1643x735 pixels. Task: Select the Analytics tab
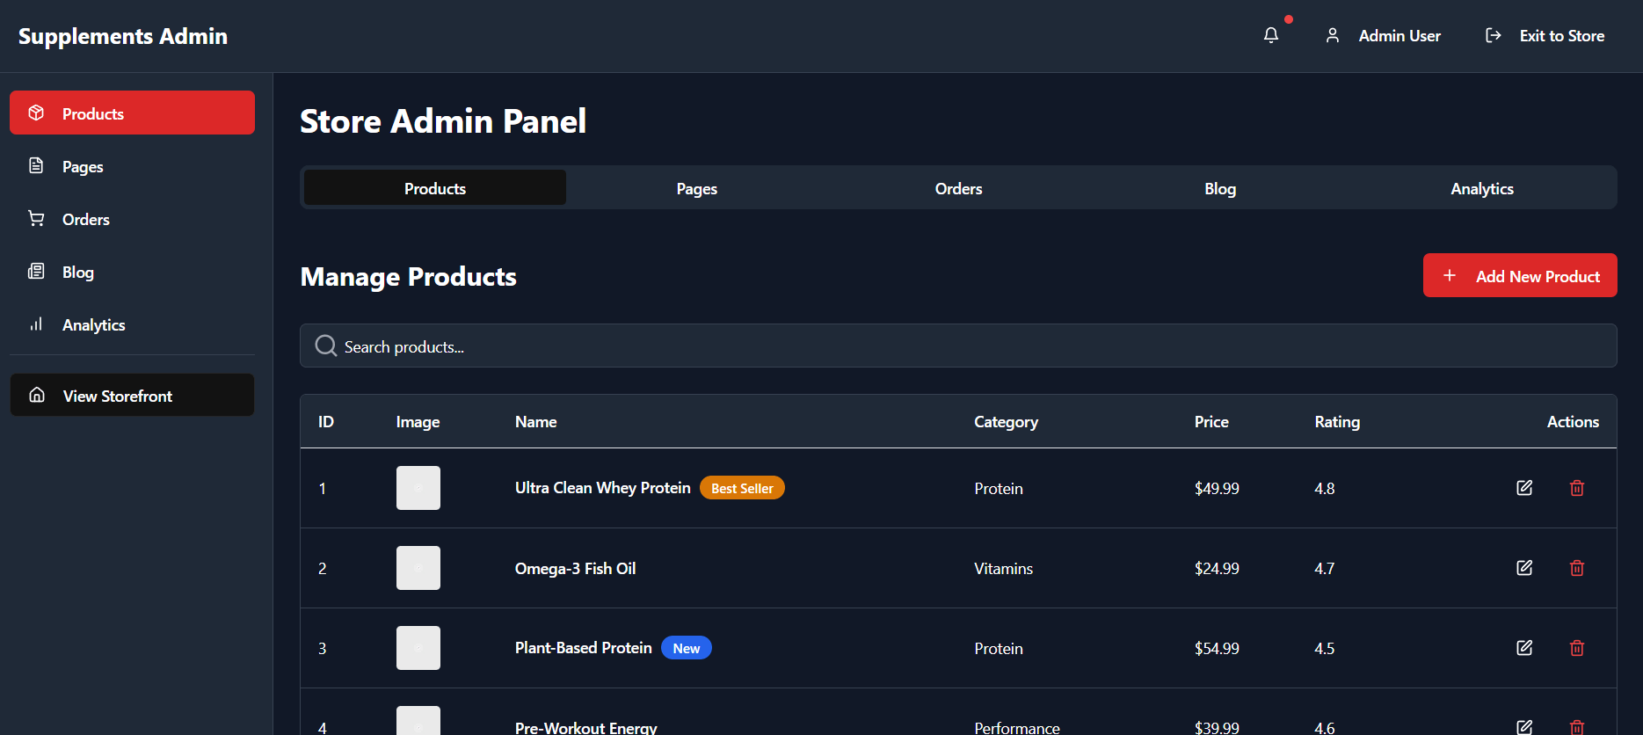click(x=1481, y=188)
